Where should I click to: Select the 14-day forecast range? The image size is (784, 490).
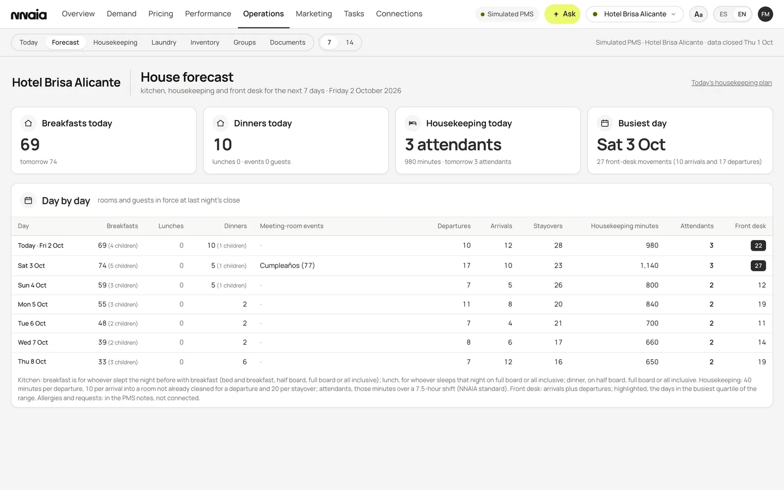pyautogui.click(x=349, y=43)
